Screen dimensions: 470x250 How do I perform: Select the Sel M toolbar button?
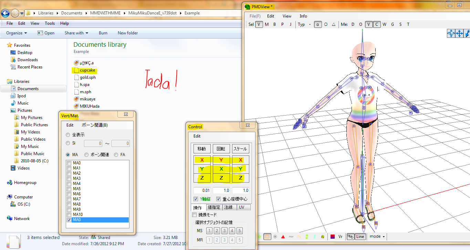click(x=267, y=24)
